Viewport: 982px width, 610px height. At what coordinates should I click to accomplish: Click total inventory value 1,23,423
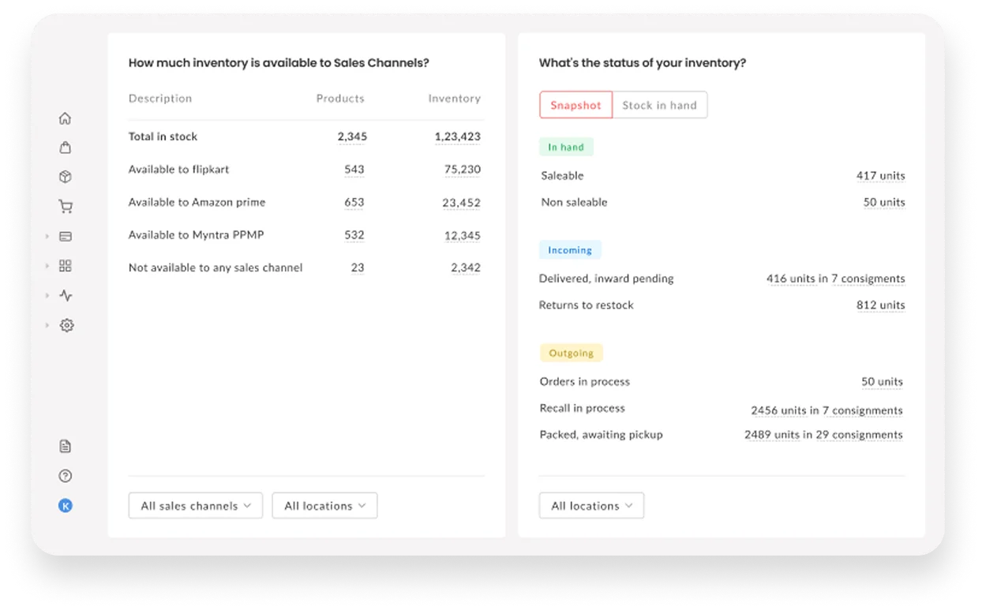pyautogui.click(x=457, y=137)
